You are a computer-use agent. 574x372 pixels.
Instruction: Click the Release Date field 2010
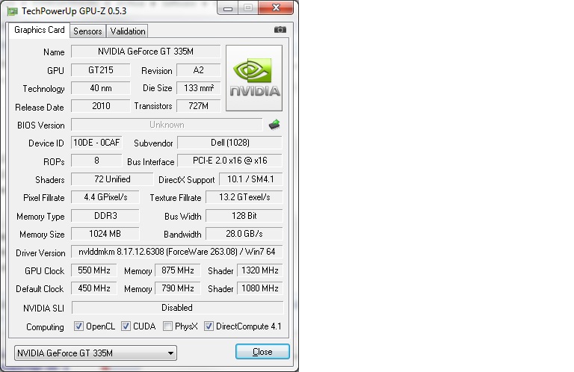[101, 106]
